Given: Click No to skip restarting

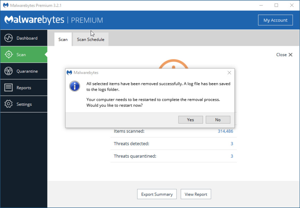Looking at the screenshot, I should (218, 120).
